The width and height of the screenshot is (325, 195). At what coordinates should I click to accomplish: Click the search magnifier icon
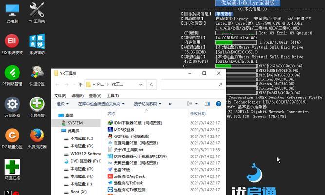220,84
